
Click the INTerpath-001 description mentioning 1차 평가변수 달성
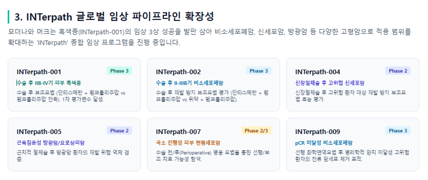click(x=71, y=96)
